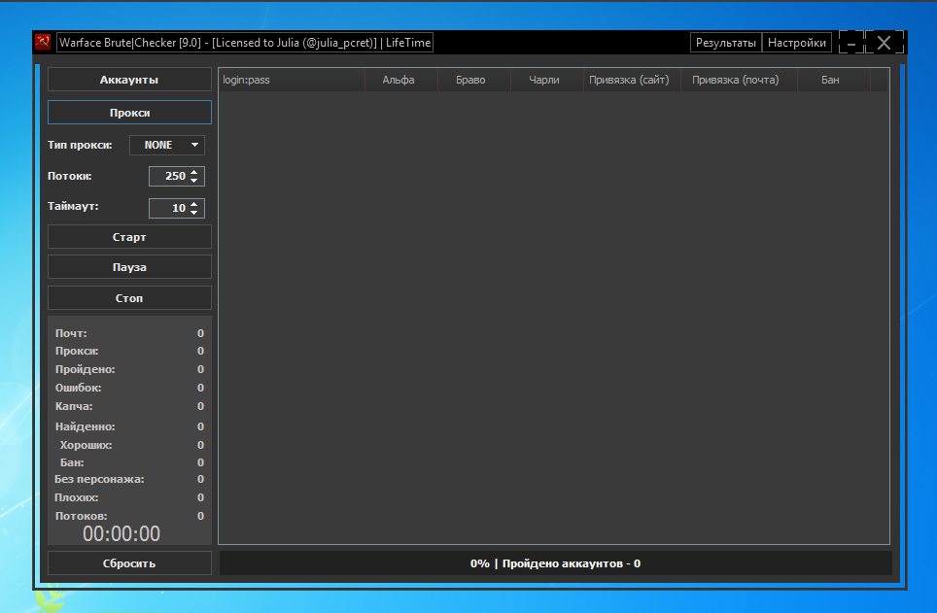The height and width of the screenshot is (613, 937).
Task: Expand the Тип прокси dropdown
Action: click(167, 145)
